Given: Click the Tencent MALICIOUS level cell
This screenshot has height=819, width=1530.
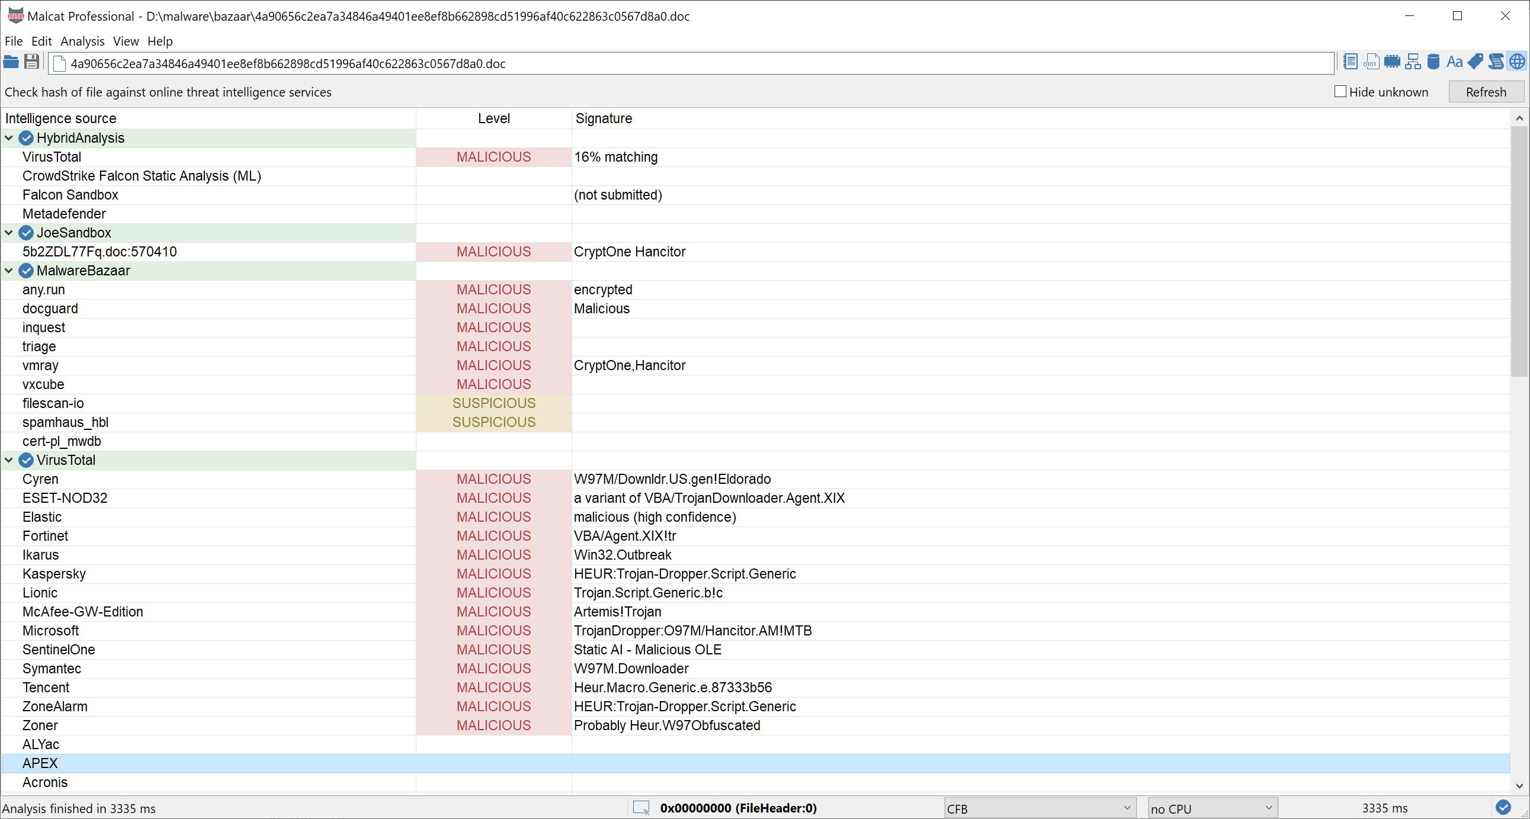Looking at the screenshot, I should point(493,688).
